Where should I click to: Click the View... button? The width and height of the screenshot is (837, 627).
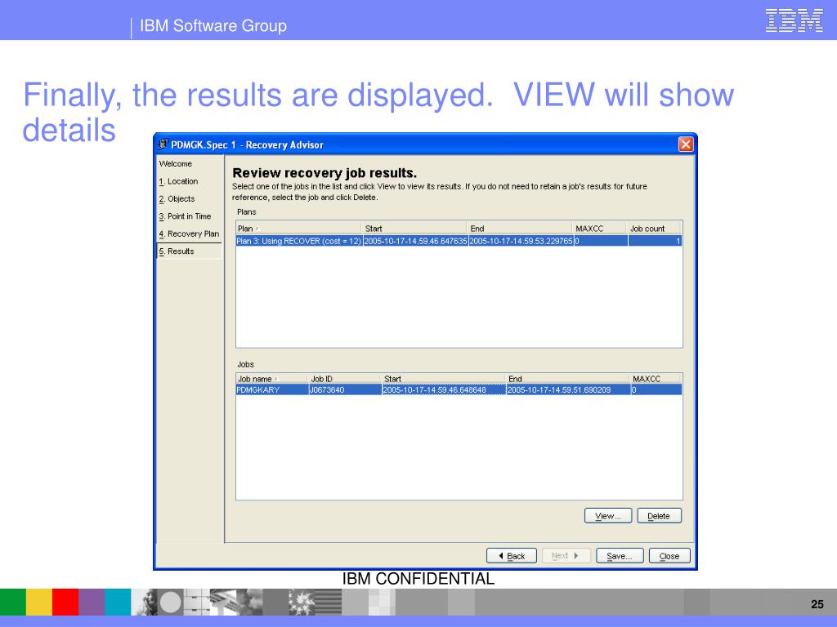[x=608, y=516]
